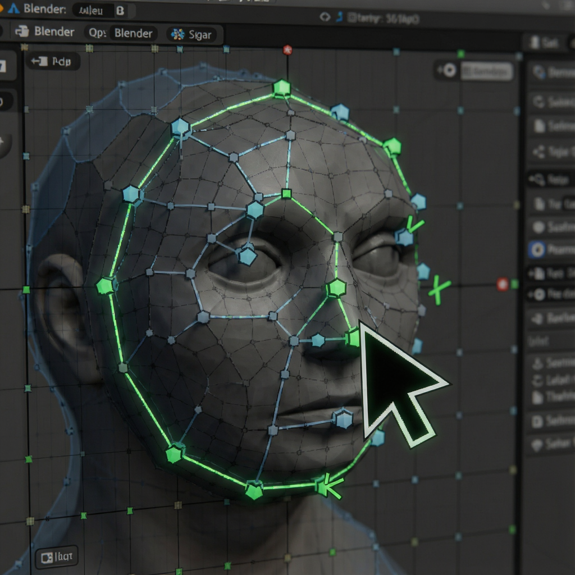Image resolution: width=575 pixels, height=575 pixels.
Task: Click the 'B' button in title bar
Action: [x=120, y=11]
